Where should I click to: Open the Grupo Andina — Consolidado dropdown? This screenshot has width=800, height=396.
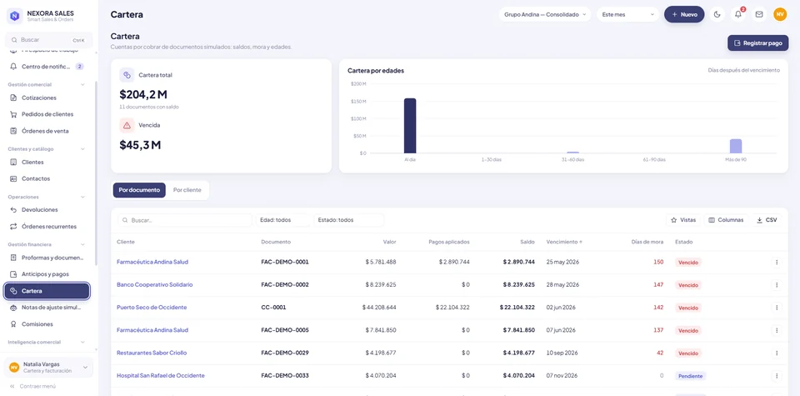click(545, 14)
